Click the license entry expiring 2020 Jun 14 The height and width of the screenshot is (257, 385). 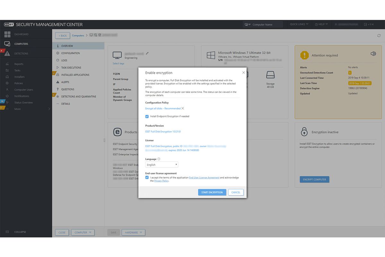[x=185, y=148]
